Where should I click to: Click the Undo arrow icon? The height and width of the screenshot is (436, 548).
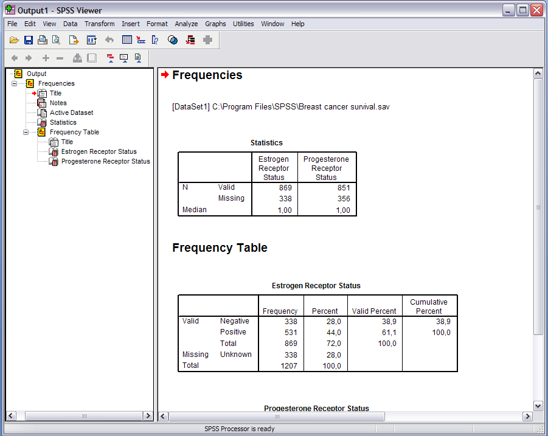click(x=109, y=40)
